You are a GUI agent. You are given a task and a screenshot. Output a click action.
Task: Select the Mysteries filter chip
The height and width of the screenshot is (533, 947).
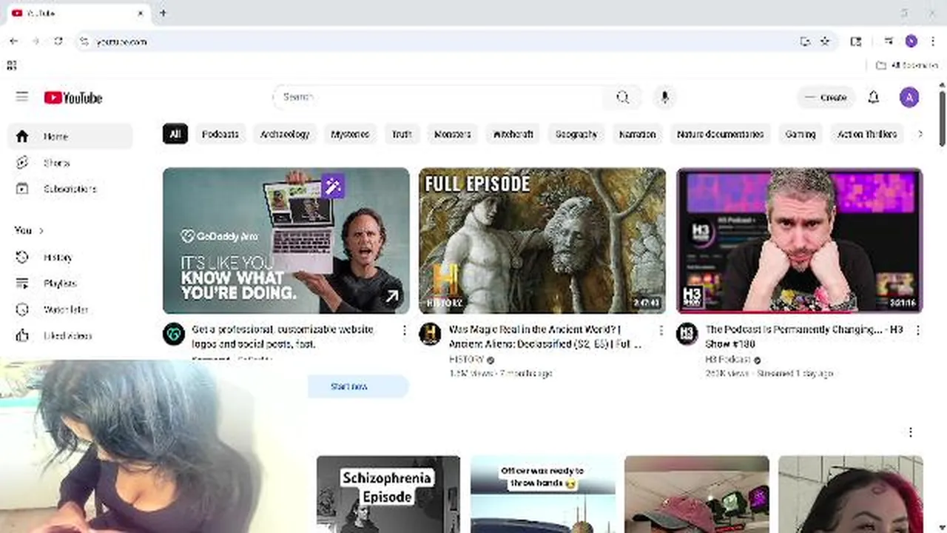[x=350, y=134]
